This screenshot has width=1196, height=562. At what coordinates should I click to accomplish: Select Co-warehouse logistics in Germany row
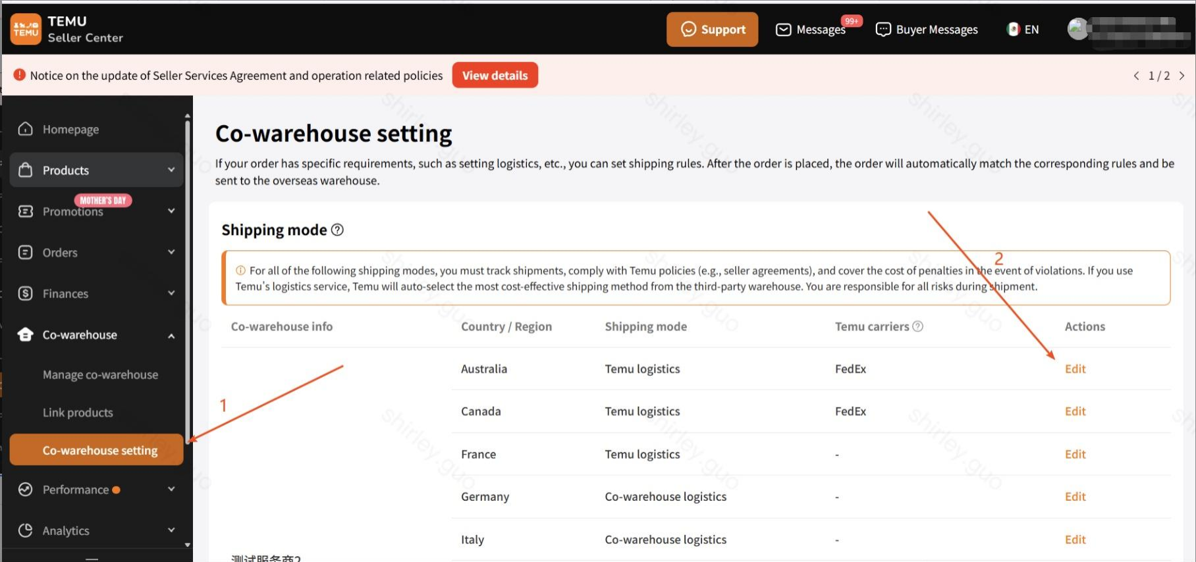coord(665,497)
